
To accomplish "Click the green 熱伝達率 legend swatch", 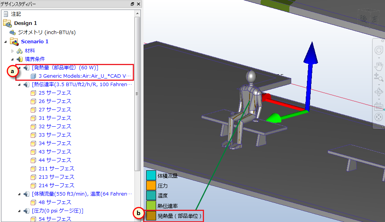I will tap(151, 206).
